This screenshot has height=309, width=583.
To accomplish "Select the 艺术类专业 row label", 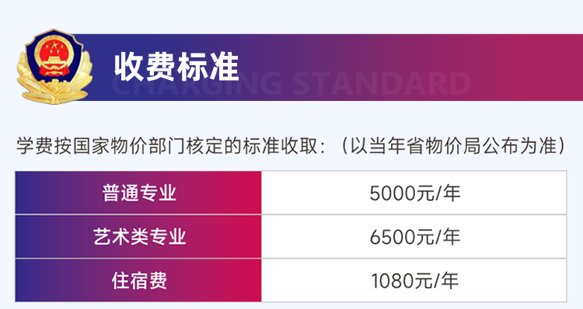I will pos(139,237).
